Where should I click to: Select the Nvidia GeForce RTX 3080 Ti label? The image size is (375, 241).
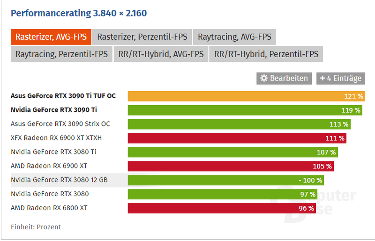point(53,152)
